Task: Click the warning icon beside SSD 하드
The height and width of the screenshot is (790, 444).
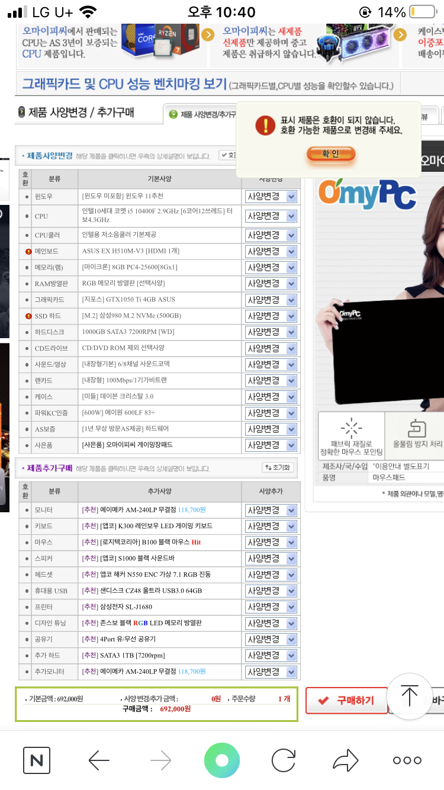Action: [x=27, y=316]
